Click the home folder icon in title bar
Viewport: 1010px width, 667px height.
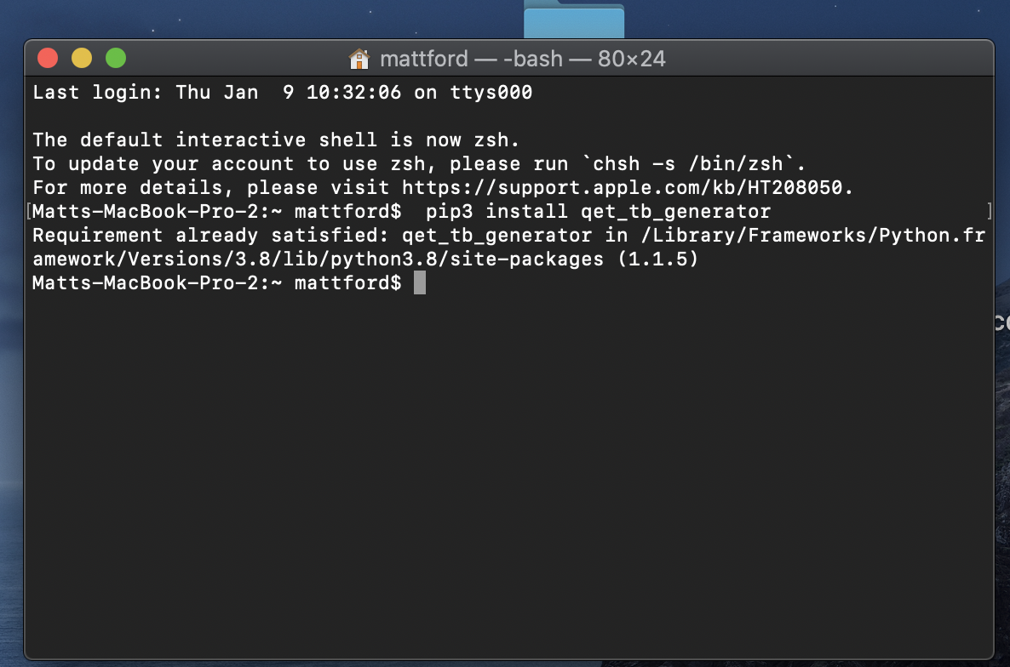pos(359,59)
